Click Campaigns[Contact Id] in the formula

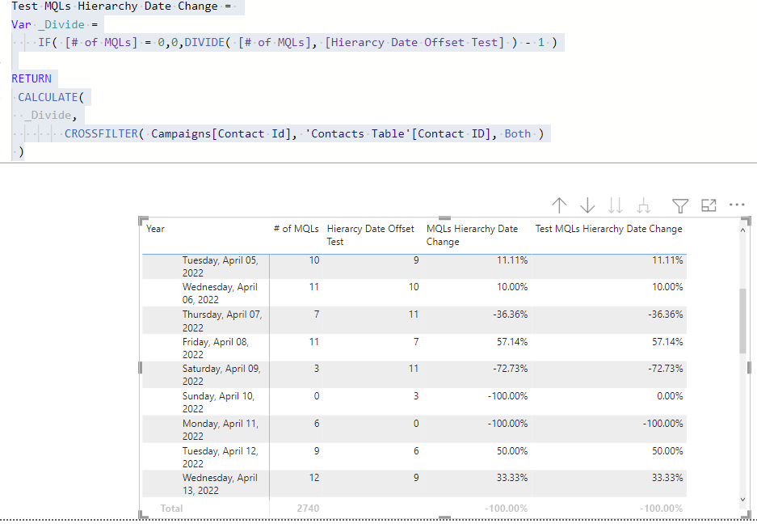[x=221, y=134]
